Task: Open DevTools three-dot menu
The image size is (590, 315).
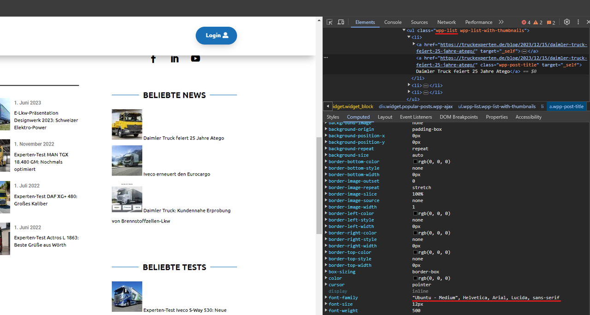Action: (578, 22)
